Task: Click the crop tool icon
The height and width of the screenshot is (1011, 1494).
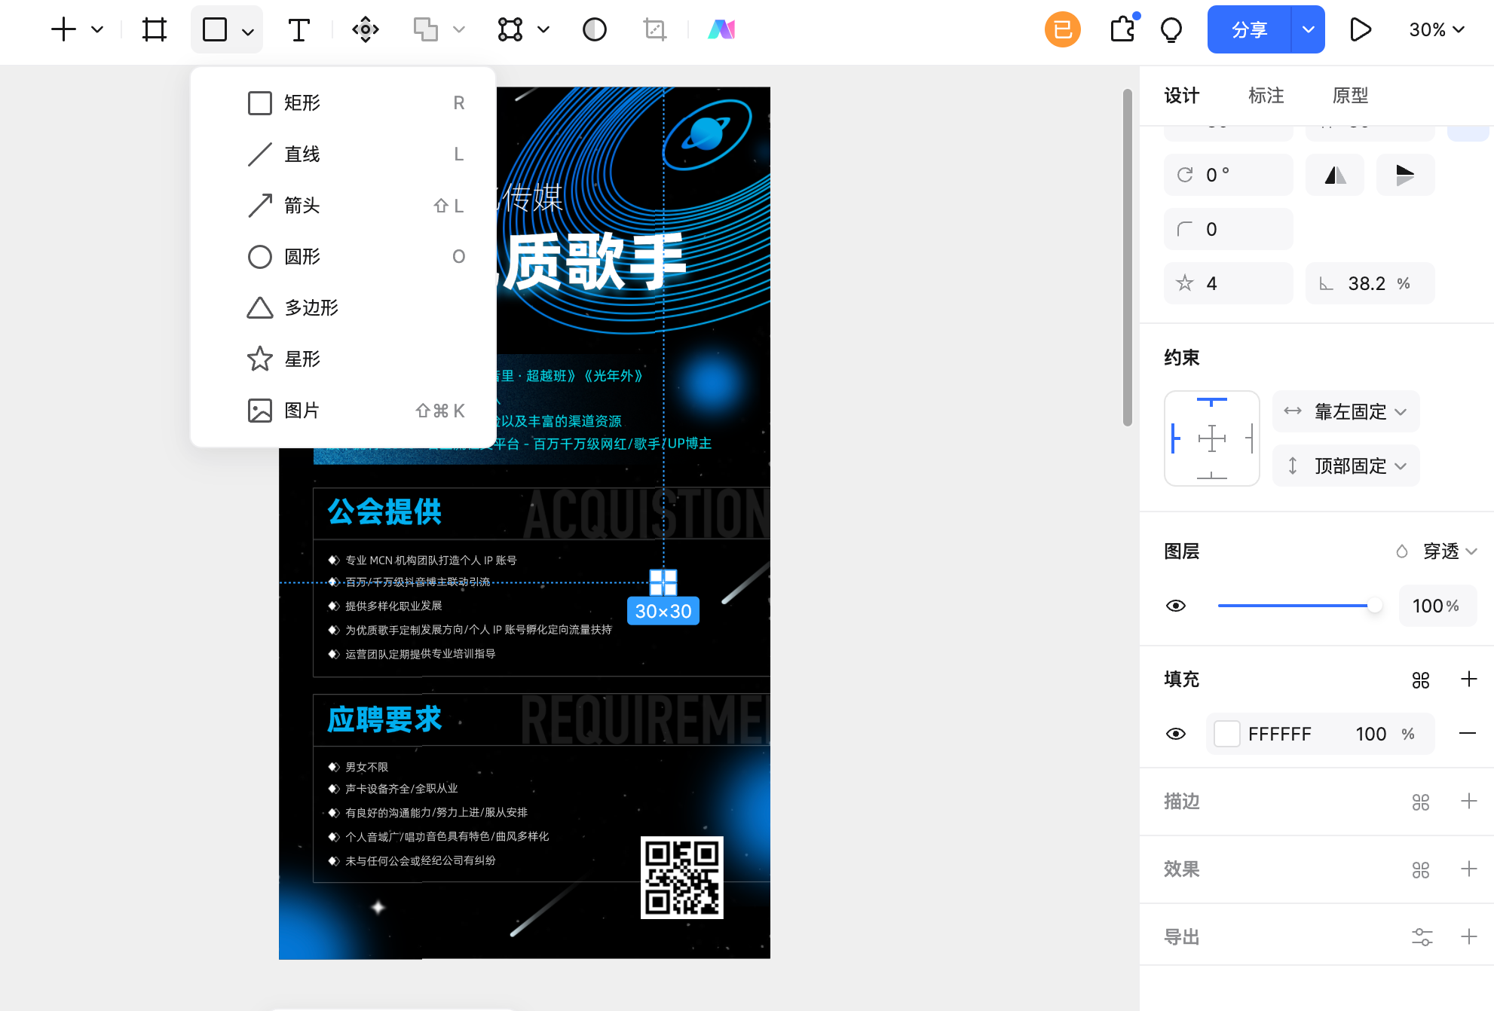Action: [655, 29]
